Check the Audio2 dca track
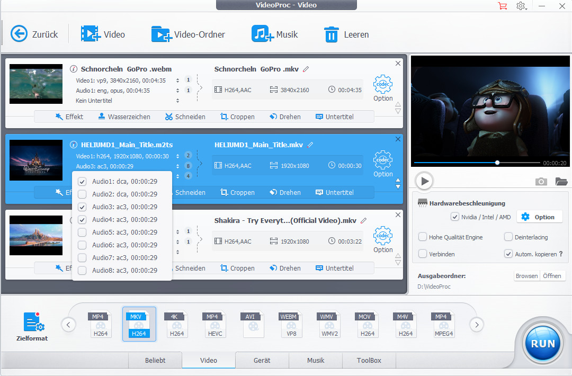This screenshot has width=572, height=376. coord(82,194)
